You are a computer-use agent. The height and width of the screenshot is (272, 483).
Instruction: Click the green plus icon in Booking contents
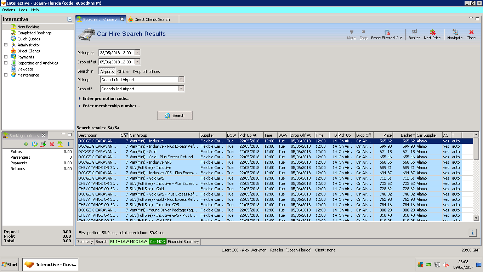(26, 144)
